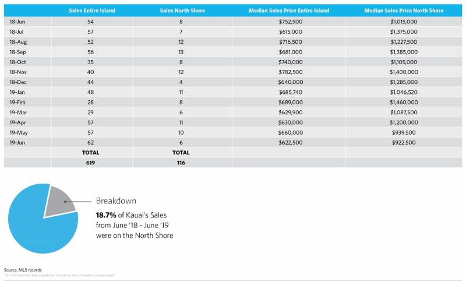Select the $939,500 North Shore price cell
Screen dimensions: 466x281
404,132
